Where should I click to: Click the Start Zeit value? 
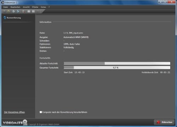[x=80, y=72]
